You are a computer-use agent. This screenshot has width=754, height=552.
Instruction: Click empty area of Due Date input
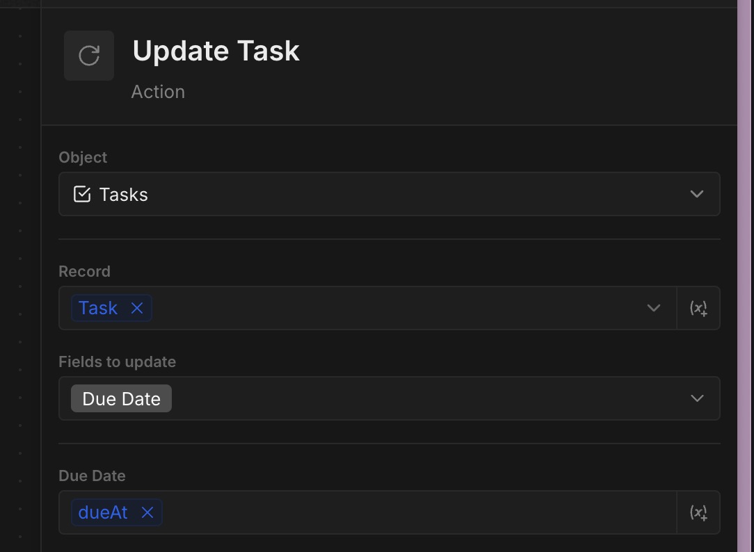coord(417,512)
